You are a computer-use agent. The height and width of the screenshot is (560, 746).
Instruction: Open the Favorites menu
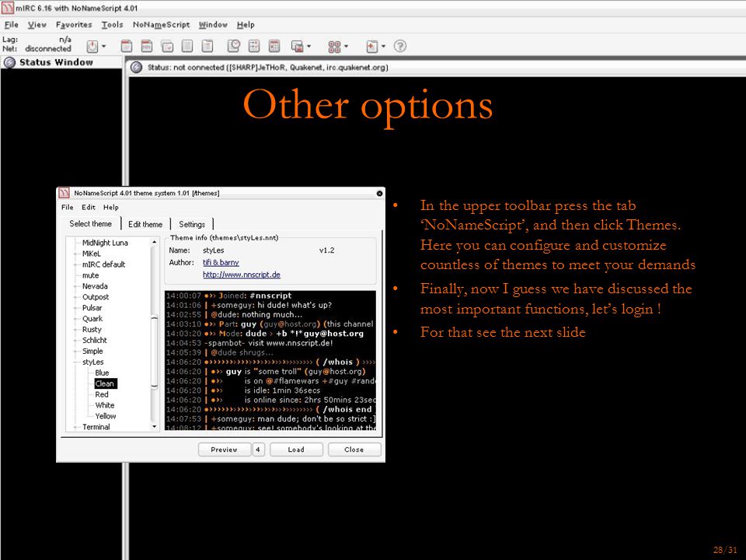(x=74, y=25)
